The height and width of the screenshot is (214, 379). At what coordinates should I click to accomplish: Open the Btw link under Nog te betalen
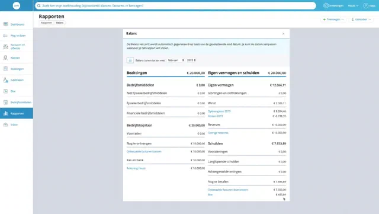coord(210,194)
